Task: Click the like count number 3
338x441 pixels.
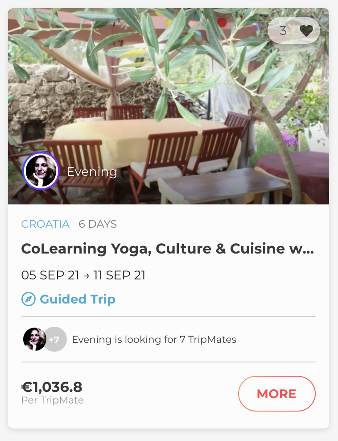Action: click(283, 30)
